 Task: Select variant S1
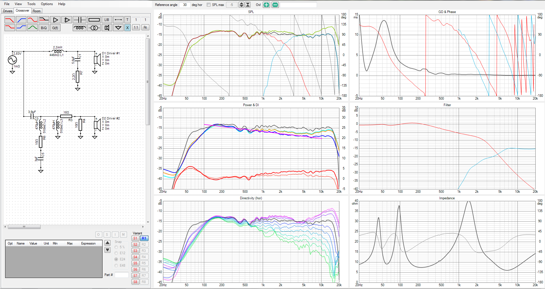(135, 238)
